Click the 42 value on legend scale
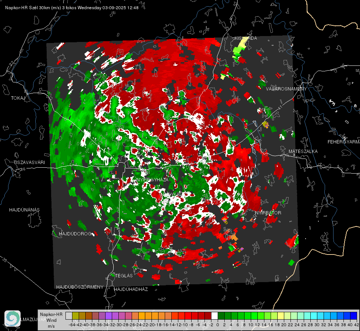360x331 pixels. pos(357,325)
